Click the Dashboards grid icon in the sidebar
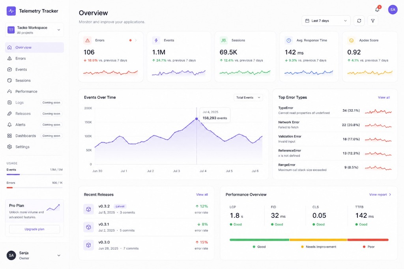This screenshot has width=404, height=269. (x=9, y=136)
